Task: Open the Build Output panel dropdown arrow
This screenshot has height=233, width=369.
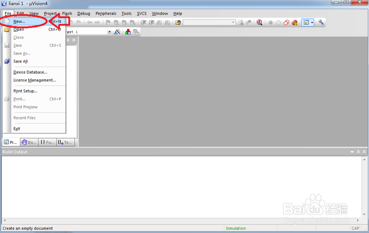Action: 352,152
